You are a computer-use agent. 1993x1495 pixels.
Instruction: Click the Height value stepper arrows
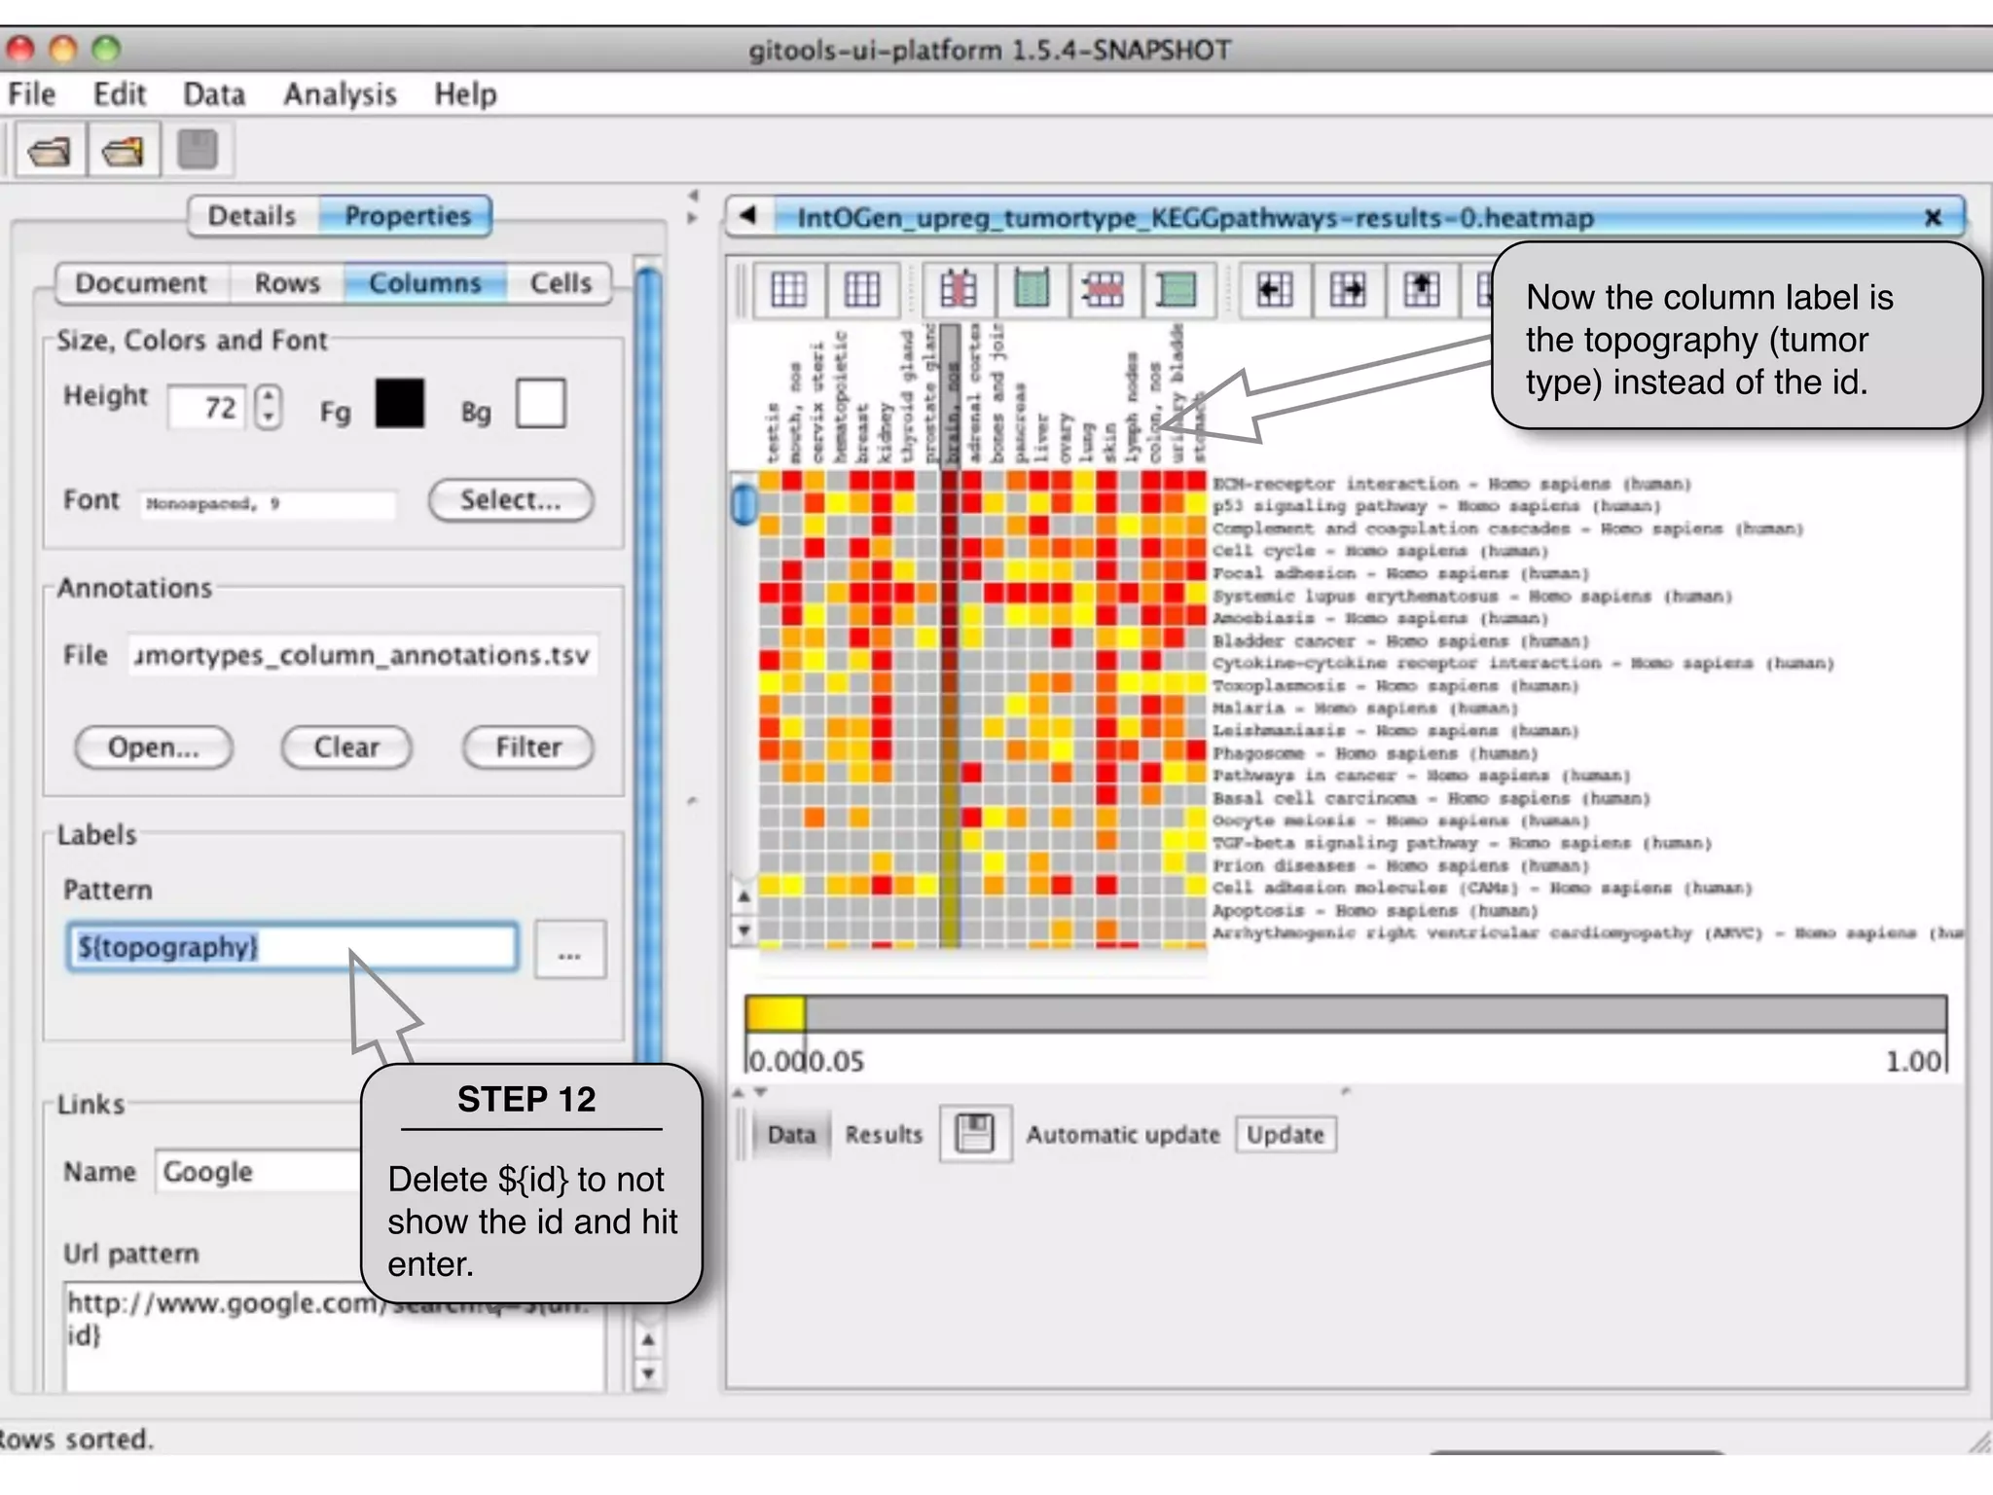269,407
